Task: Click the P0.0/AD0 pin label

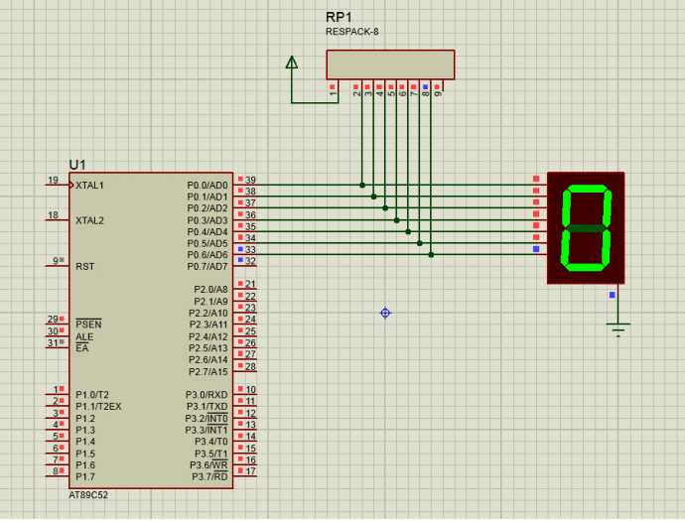Action: pyautogui.click(x=207, y=186)
